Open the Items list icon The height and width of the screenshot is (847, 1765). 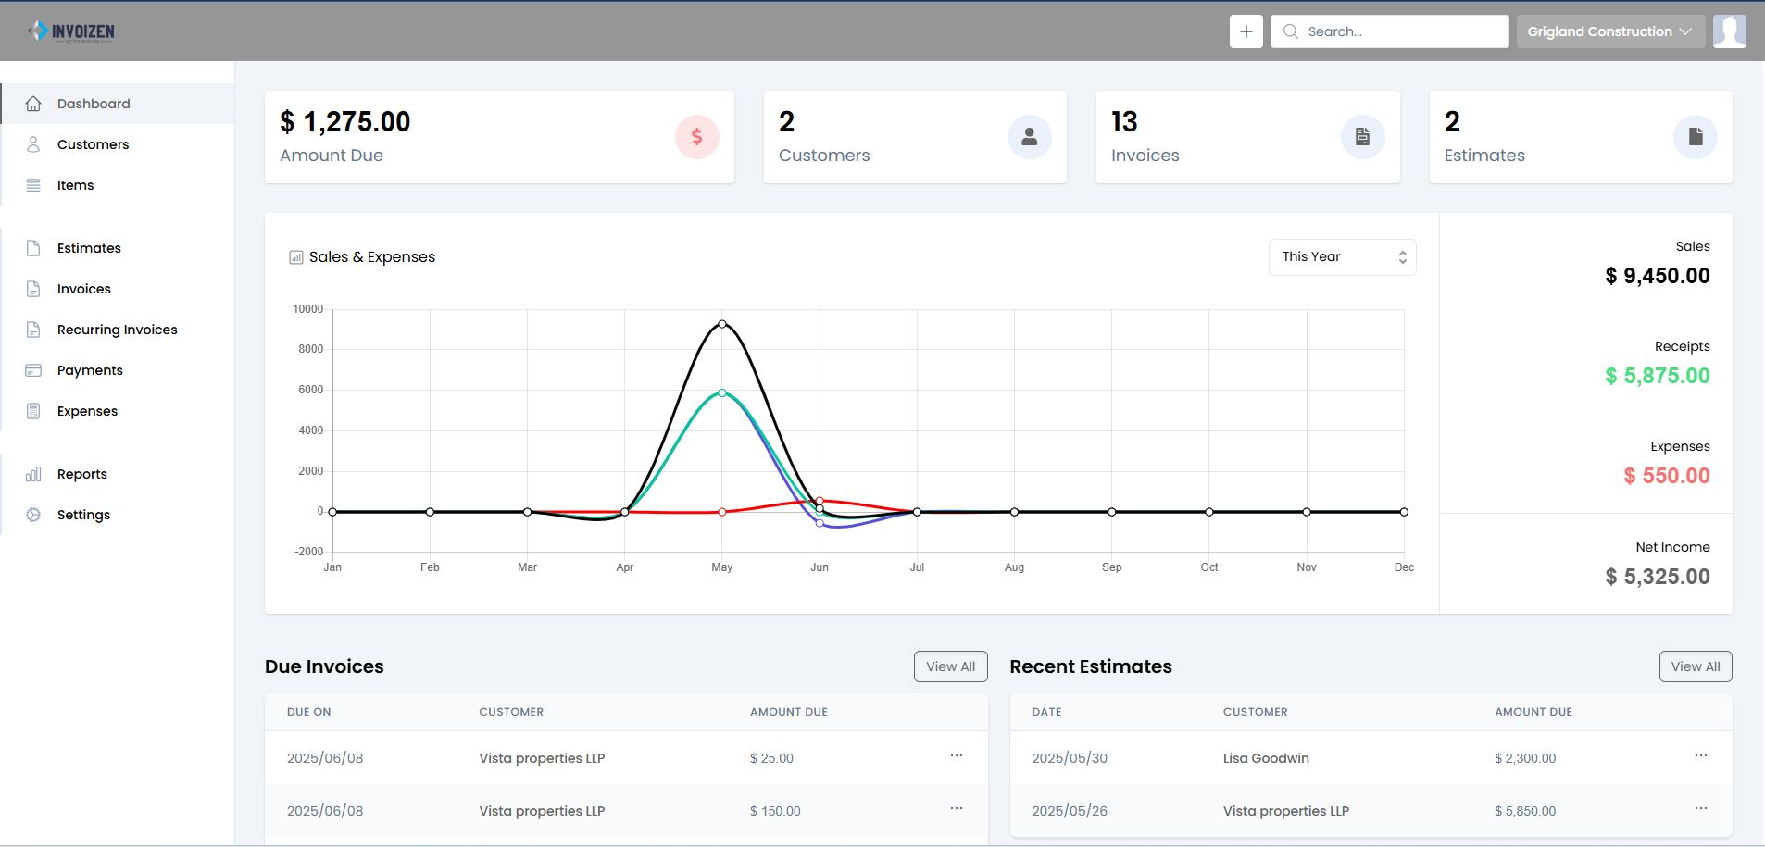click(x=34, y=184)
